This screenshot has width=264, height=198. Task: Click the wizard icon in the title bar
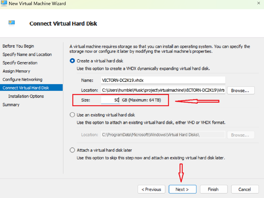4,3
